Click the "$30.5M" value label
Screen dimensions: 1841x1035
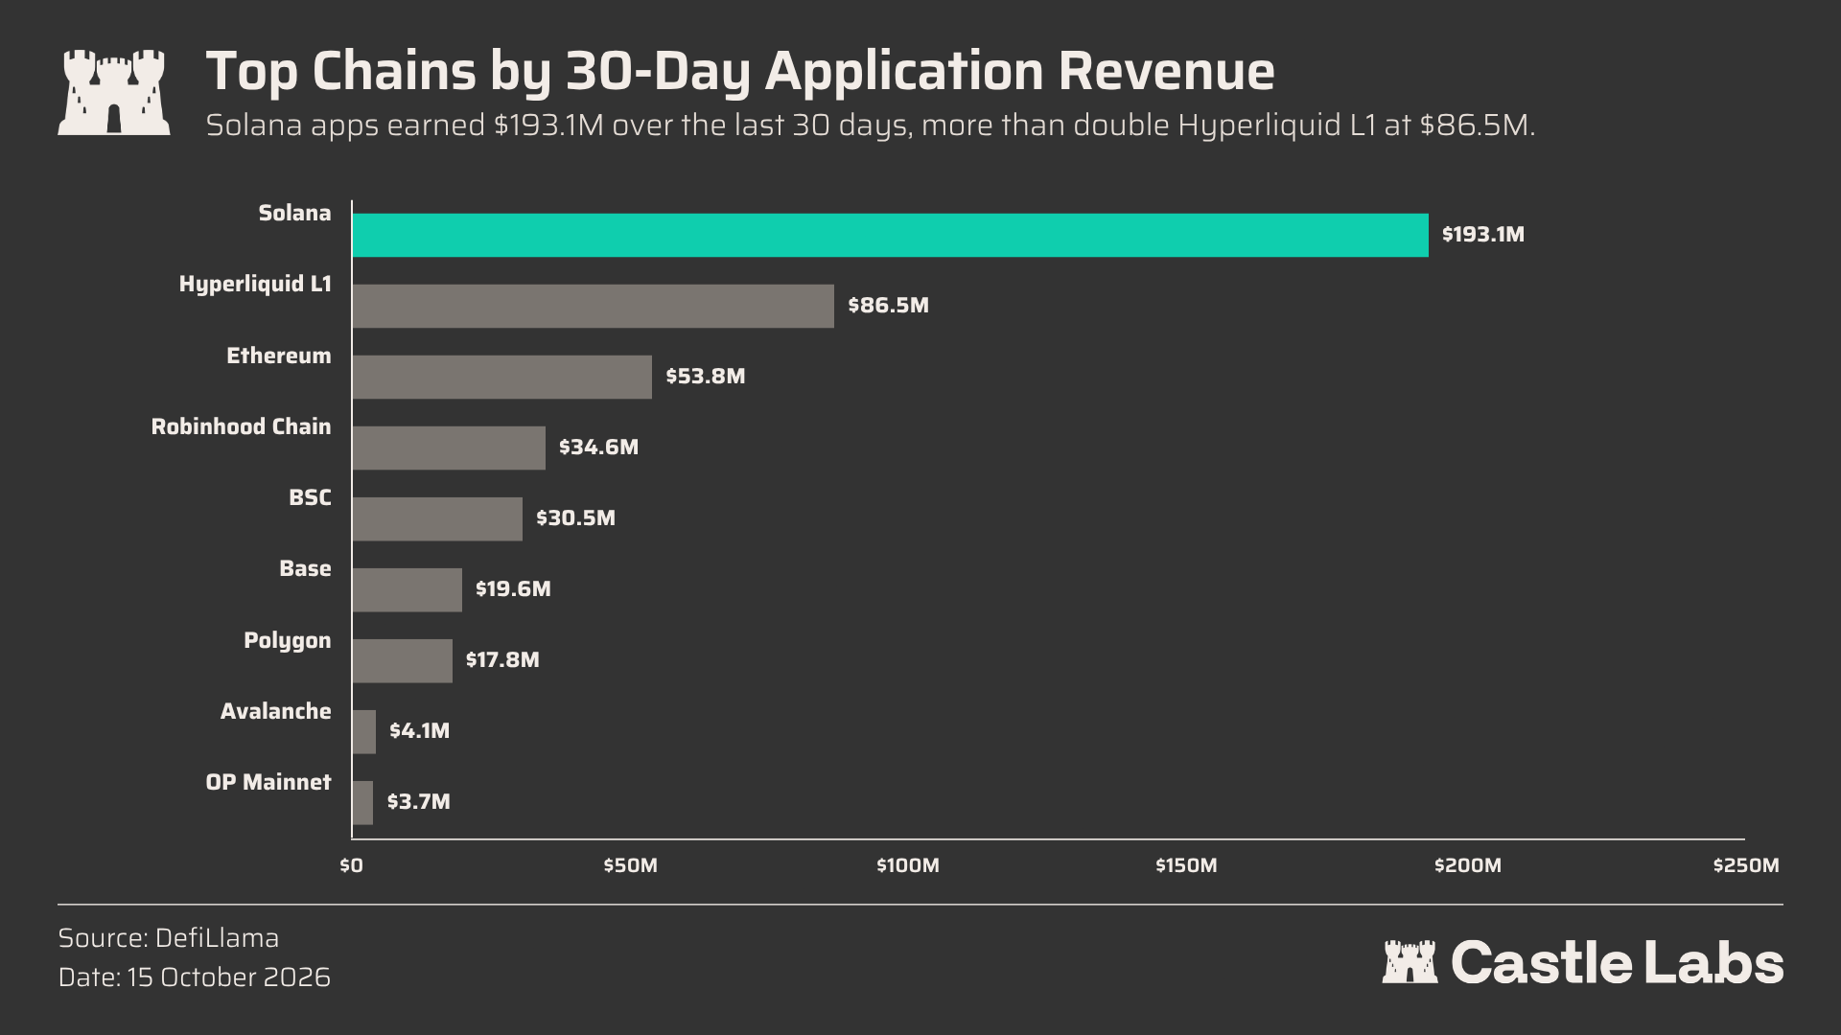click(575, 518)
